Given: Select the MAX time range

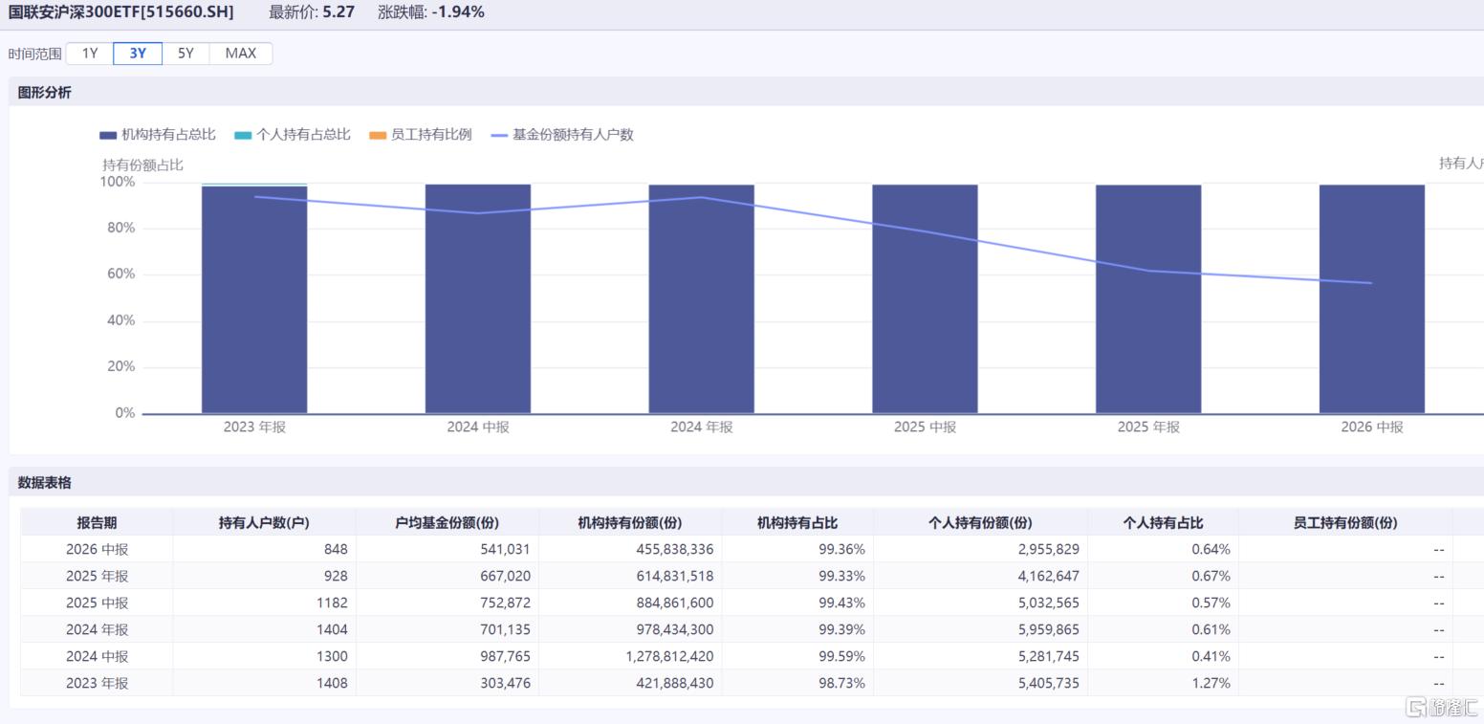Looking at the screenshot, I should point(241,54).
